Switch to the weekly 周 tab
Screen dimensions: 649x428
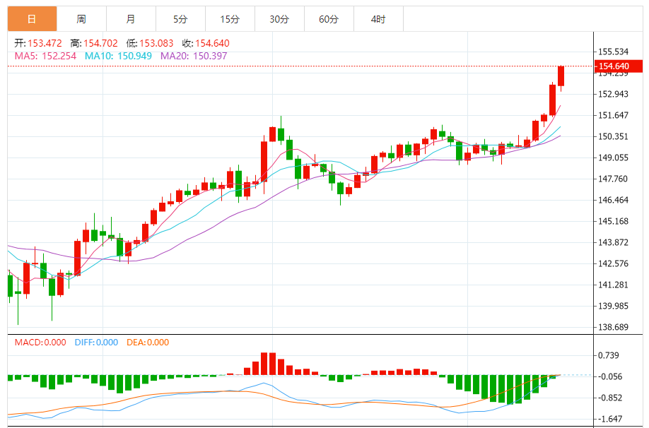click(81, 19)
